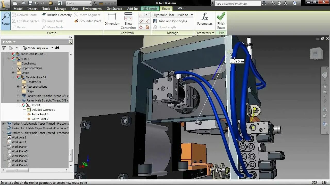
Task: Click the Dimension tool
Action: tap(112, 20)
